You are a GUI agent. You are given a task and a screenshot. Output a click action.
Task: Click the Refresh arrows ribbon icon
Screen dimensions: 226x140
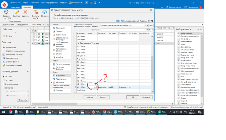point(45,12)
